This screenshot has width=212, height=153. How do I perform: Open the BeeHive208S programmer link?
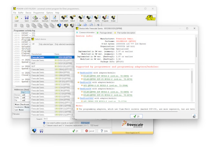[x=86, y=73]
